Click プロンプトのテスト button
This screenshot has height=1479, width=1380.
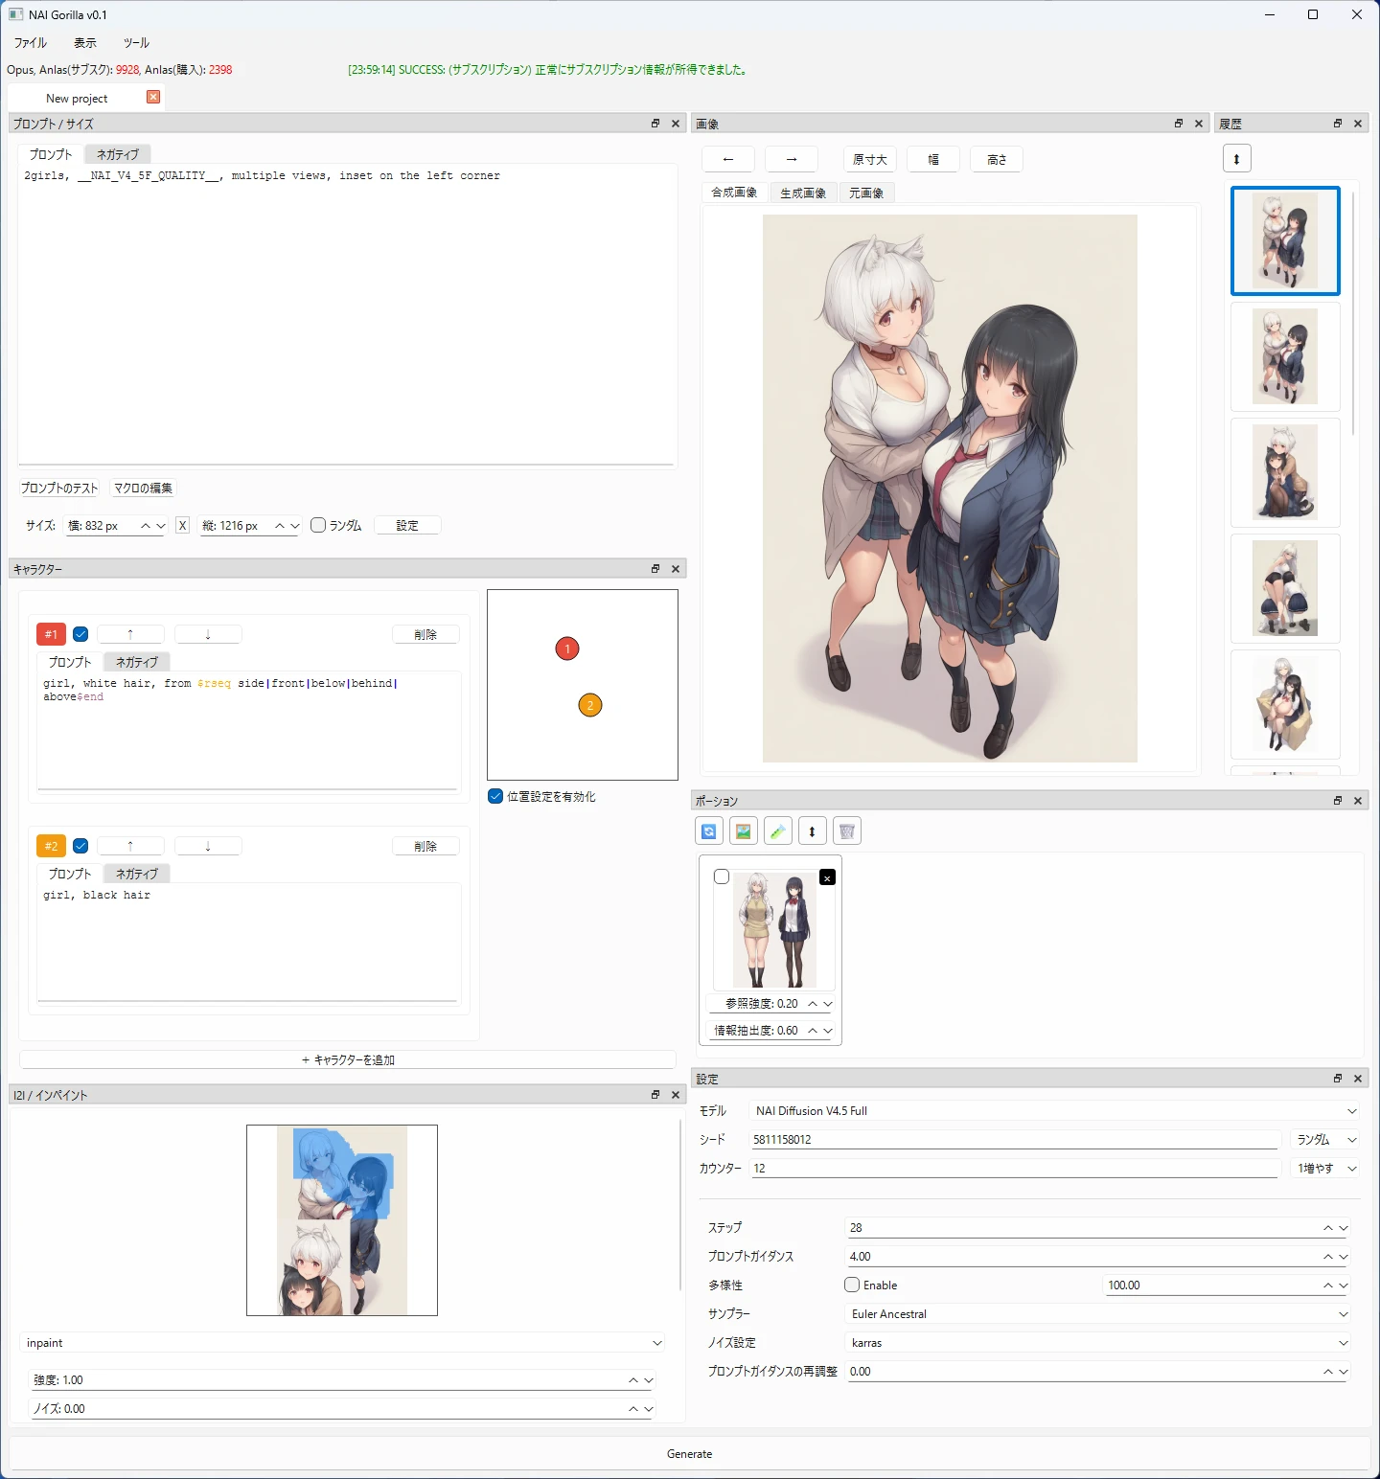tap(59, 488)
